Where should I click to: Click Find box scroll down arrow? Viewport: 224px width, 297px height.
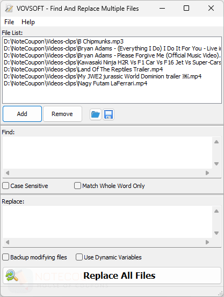click(x=216, y=164)
